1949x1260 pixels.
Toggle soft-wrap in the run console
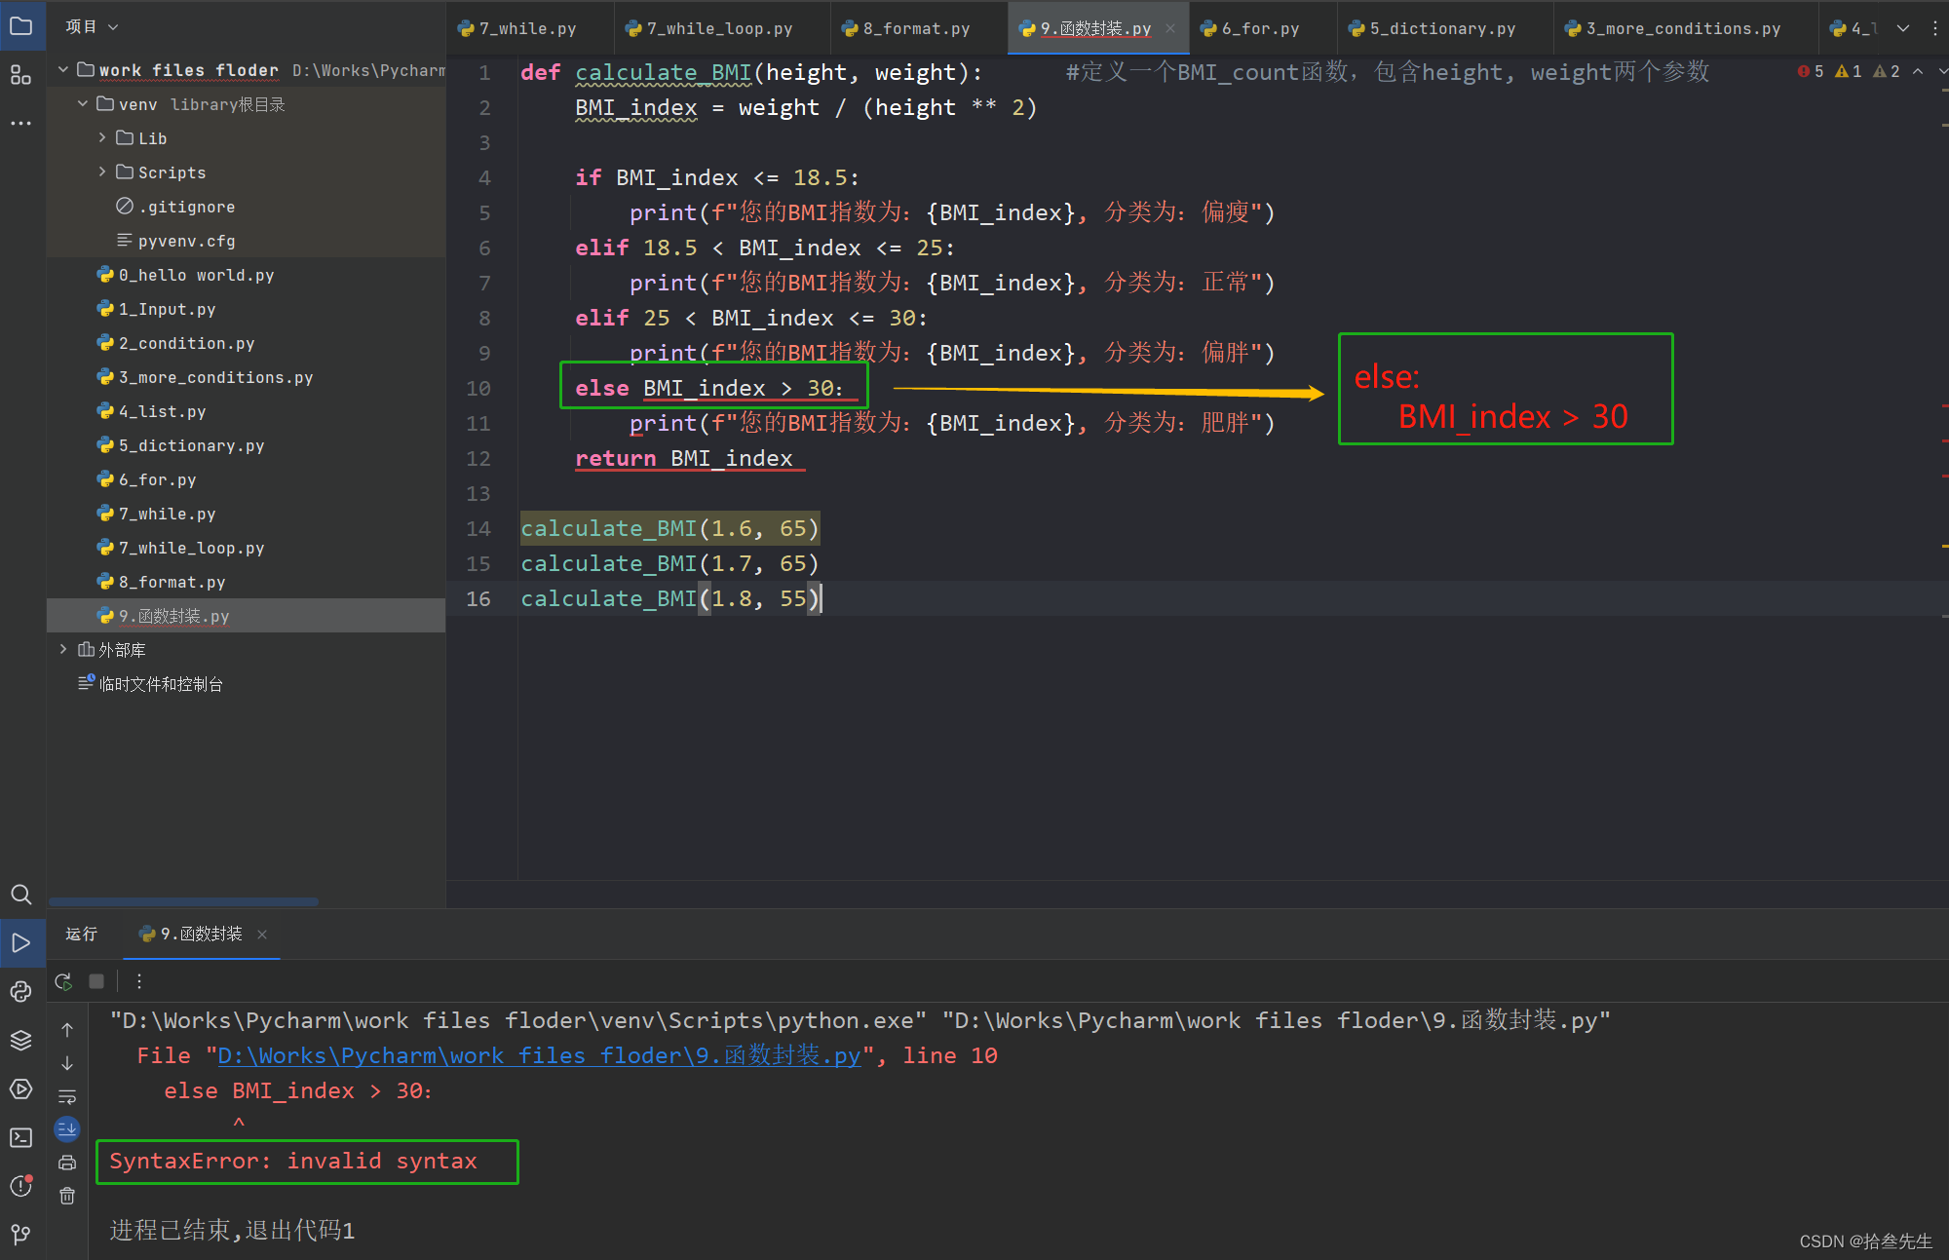[67, 1097]
